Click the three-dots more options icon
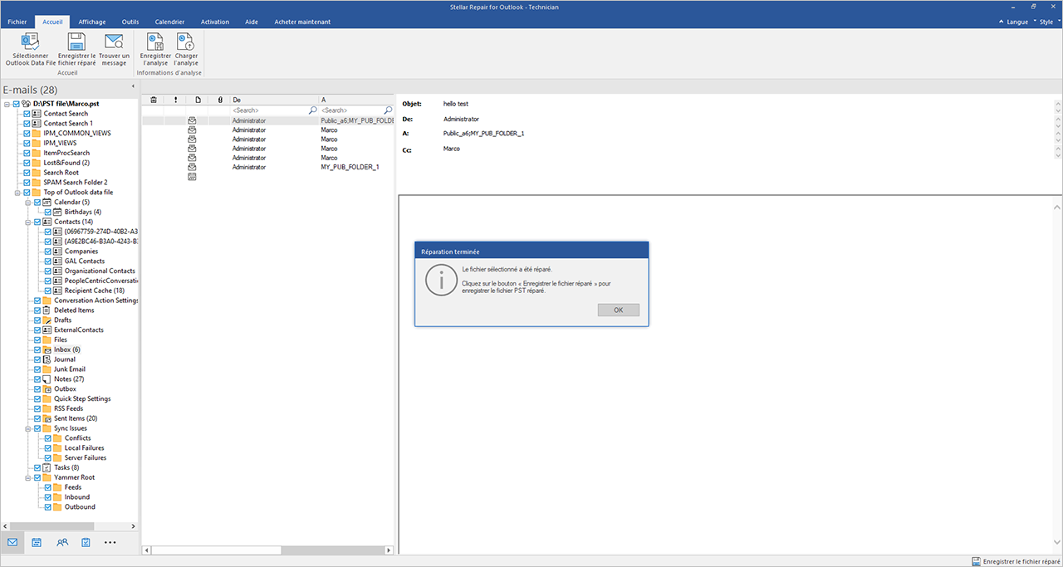 (110, 542)
